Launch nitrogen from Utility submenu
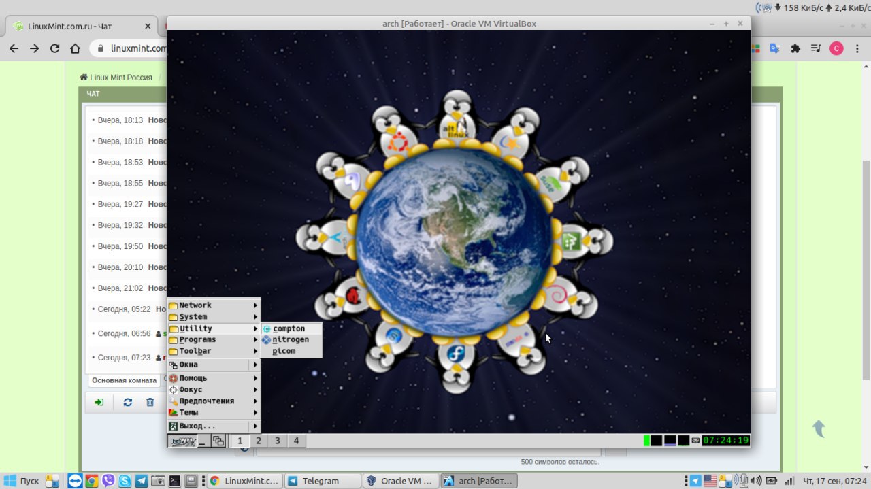Screen dimensions: 871x489 coord(291,340)
